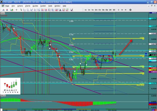Image resolution: width=157 pixels, height=111 pixels.
Task: Click the weekly W timeframe button
Action: [x=122, y=10]
